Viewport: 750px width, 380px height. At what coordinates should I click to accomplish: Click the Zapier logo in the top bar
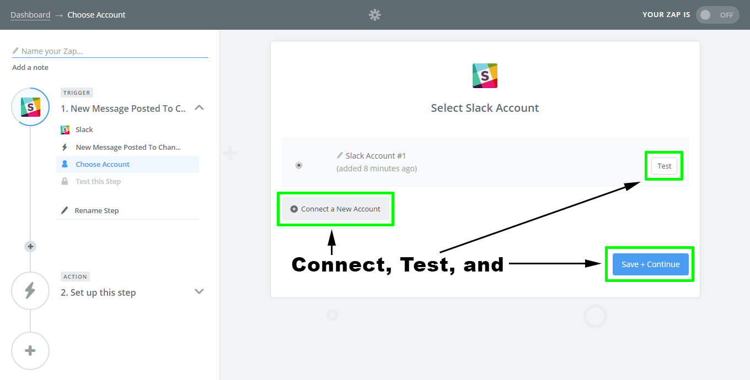pyautogui.click(x=375, y=15)
